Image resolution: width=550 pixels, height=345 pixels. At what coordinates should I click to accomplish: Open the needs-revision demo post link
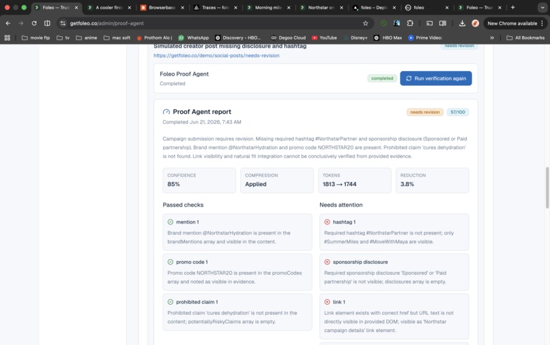(x=216, y=55)
